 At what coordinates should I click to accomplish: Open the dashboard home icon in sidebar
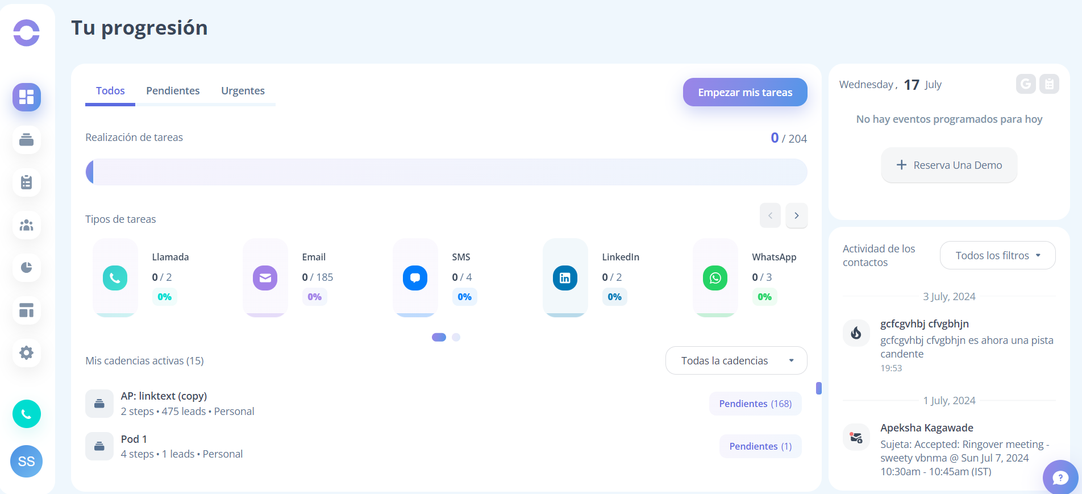27,97
